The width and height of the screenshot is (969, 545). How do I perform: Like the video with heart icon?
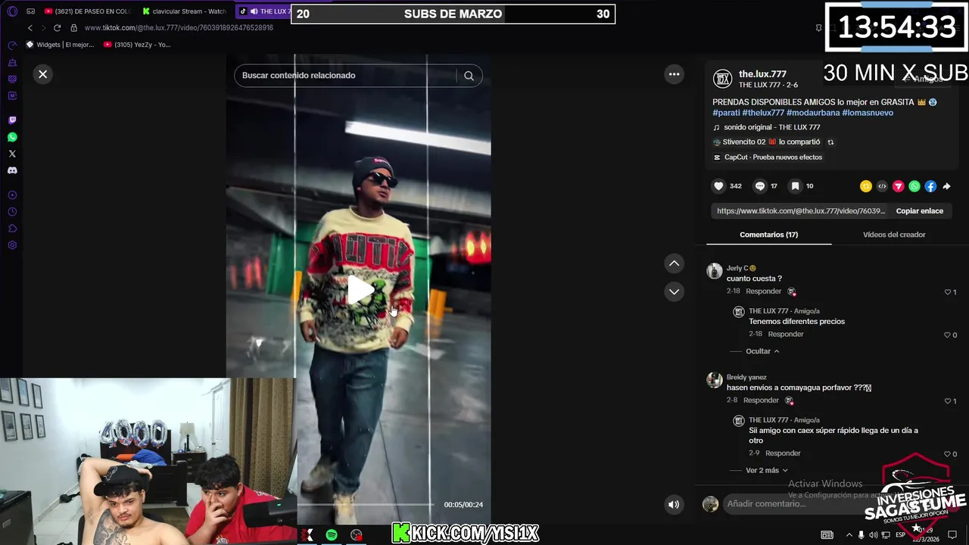[x=718, y=186]
